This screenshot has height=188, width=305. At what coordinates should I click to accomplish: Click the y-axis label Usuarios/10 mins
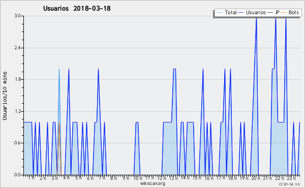(x=5, y=96)
